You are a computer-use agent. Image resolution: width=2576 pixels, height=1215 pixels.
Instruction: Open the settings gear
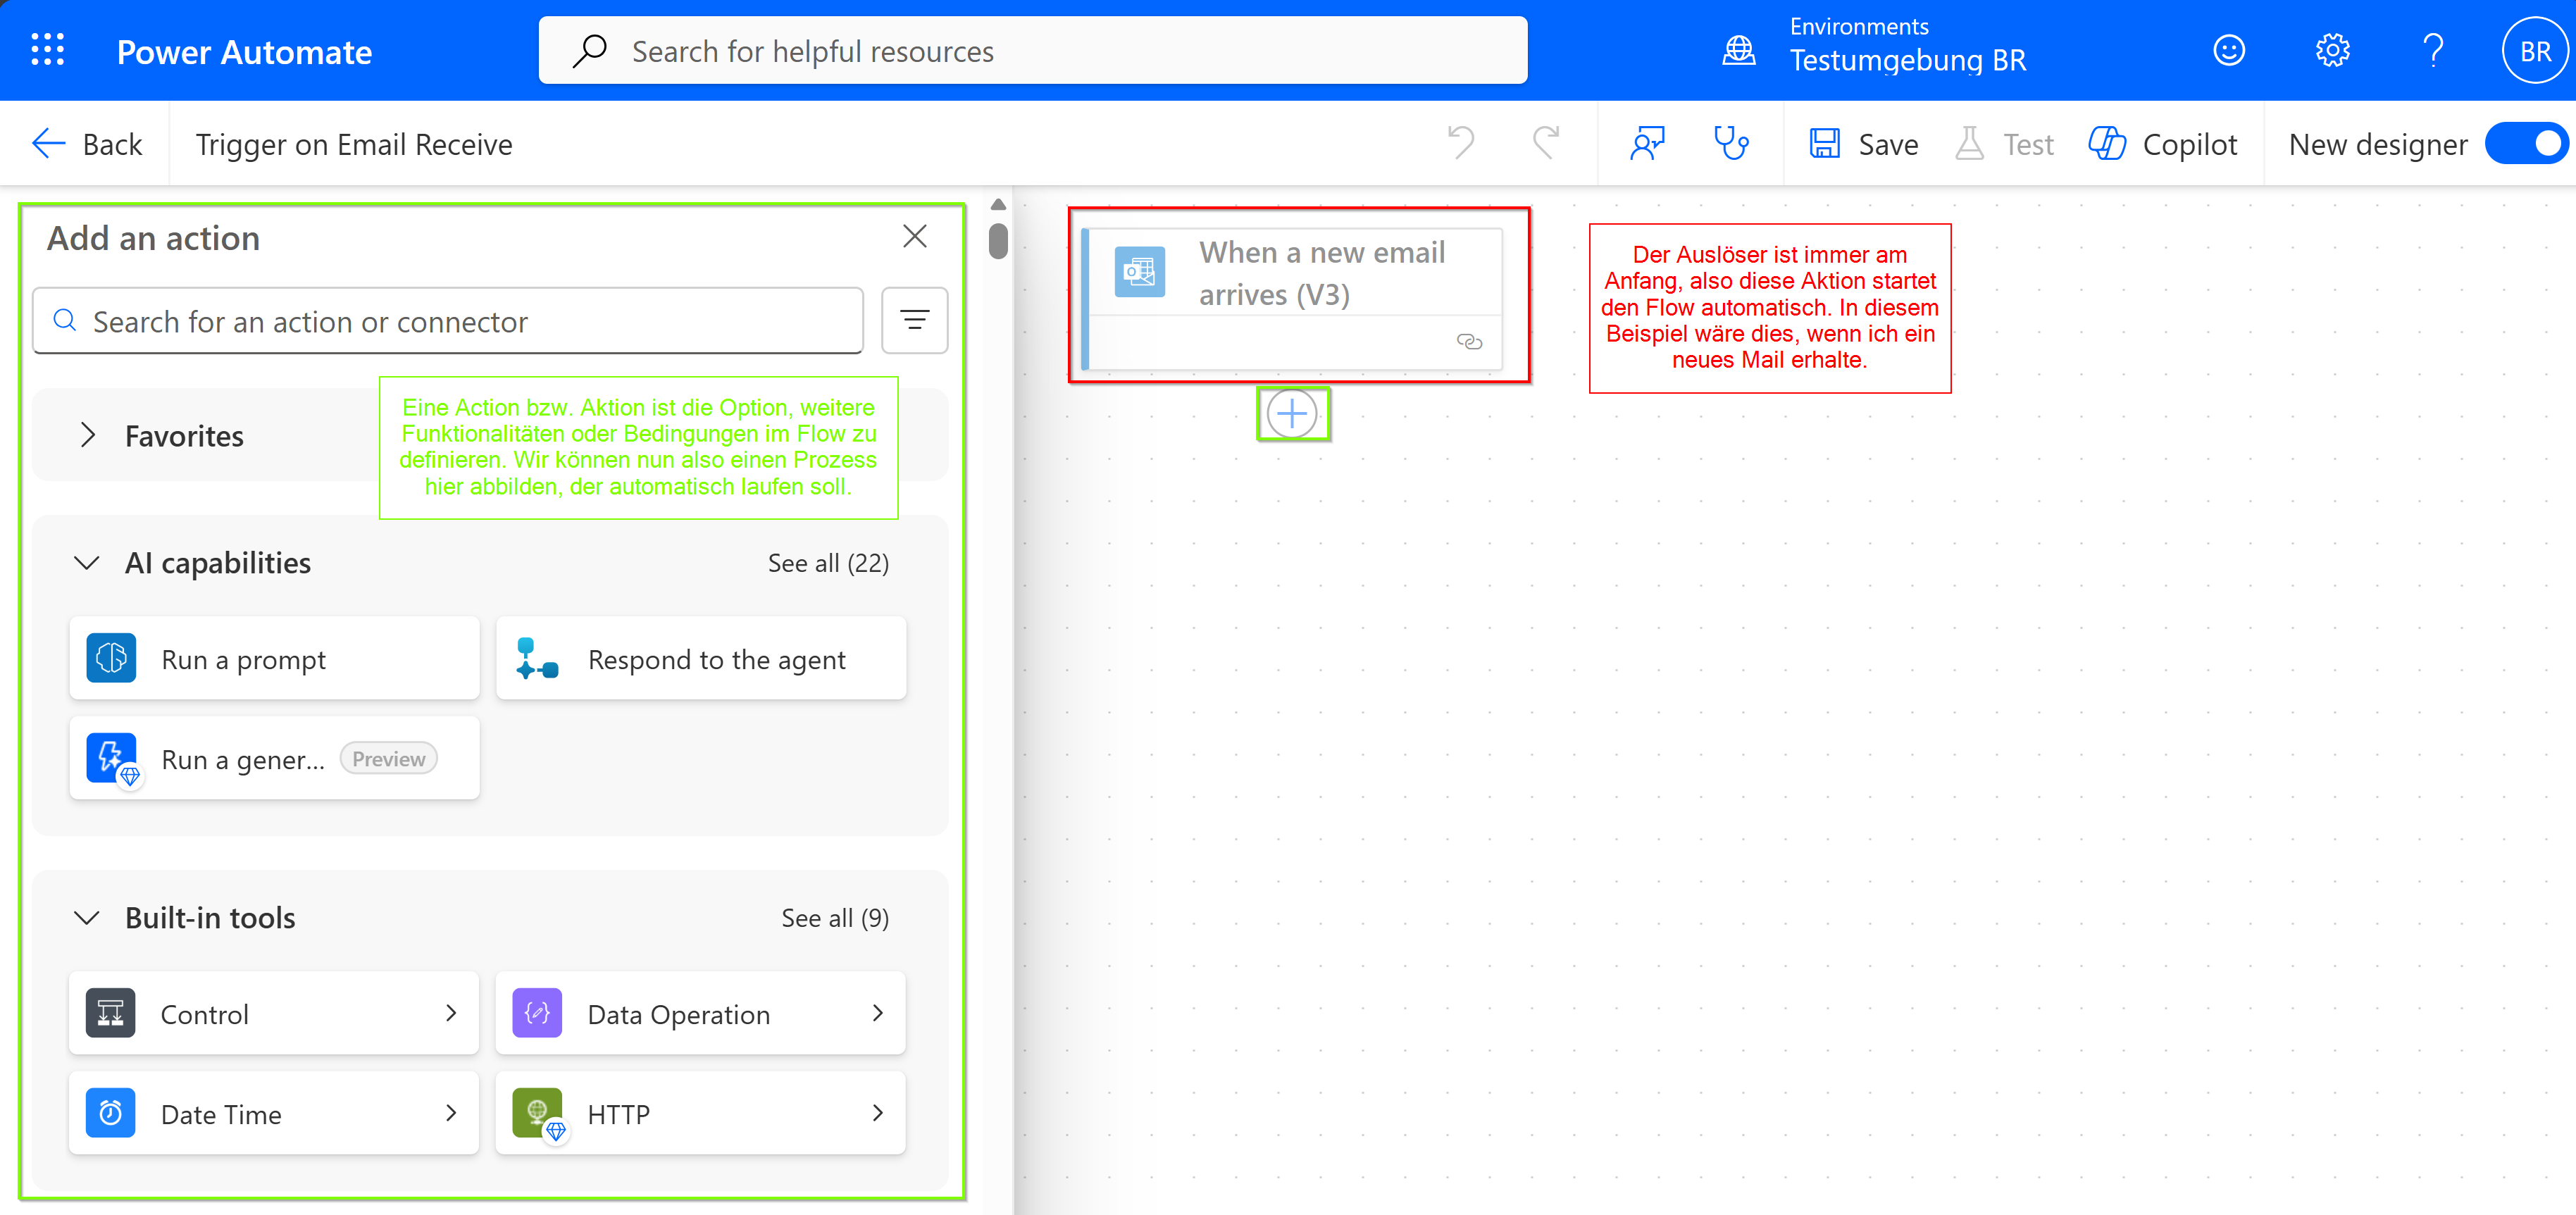click(2332, 50)
